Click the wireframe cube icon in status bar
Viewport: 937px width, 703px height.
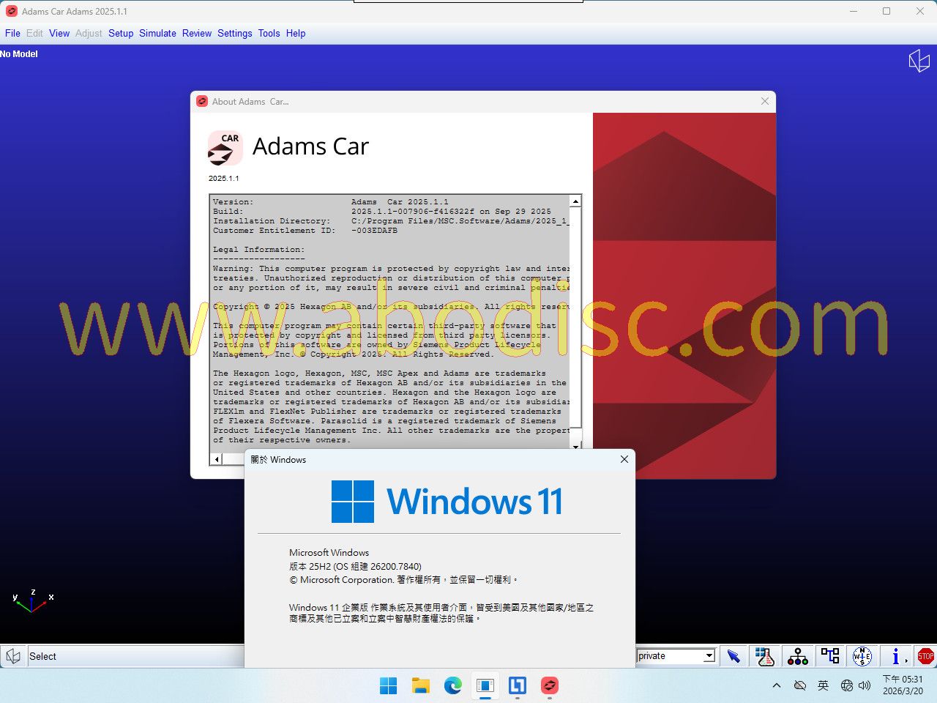pyautogui.click(x=13, y=656)
